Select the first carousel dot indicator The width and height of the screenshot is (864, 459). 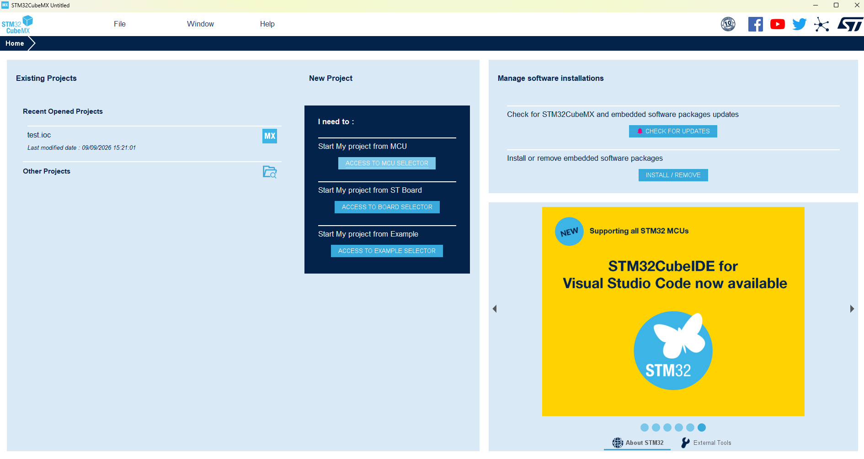[x=645, y=427]
